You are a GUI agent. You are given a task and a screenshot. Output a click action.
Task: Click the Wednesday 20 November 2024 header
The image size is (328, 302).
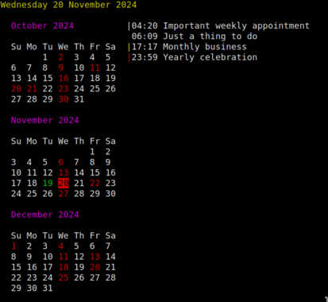coord(68,5)
